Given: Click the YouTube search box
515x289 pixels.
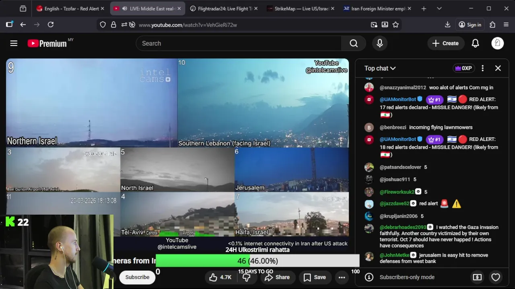Looking at the screenshot, I should (239, 43).
